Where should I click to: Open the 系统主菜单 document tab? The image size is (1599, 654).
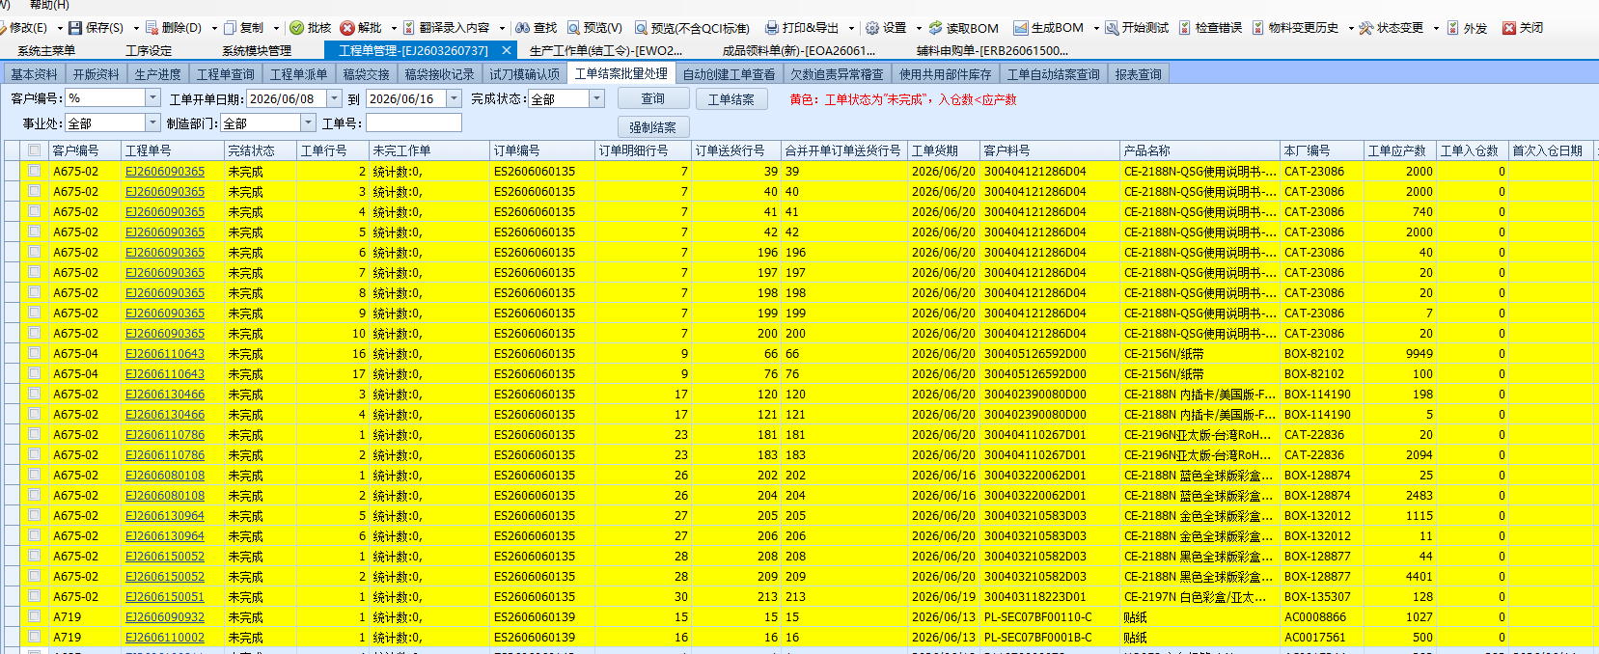[x=46, y=50]
